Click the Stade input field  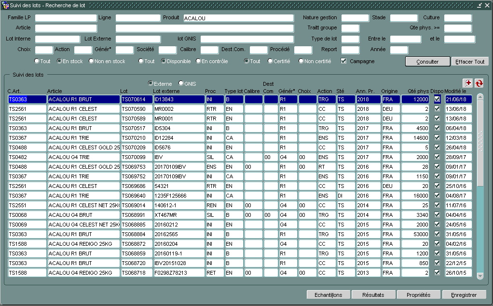[404, 18]
